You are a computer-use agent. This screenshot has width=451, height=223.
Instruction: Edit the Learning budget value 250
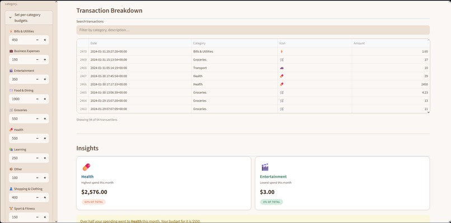coord(21,158)
